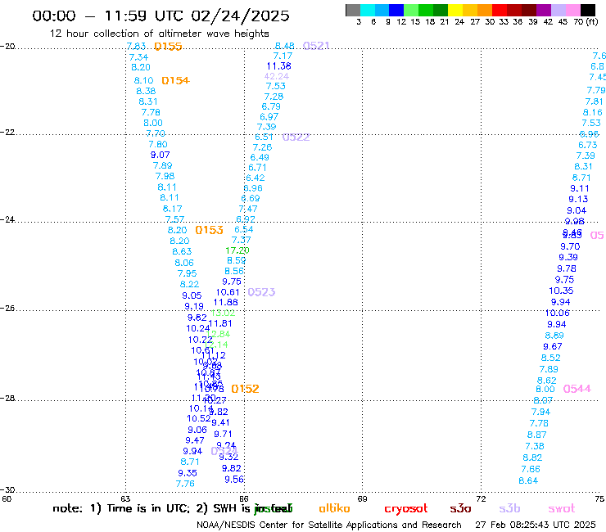Select s3b track label 0521

tap(316, 46)
